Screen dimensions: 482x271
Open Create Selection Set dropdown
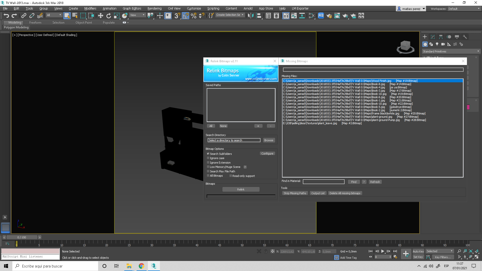[230, 15]
